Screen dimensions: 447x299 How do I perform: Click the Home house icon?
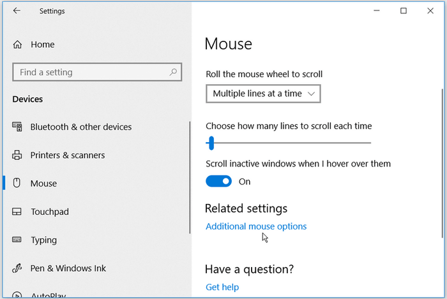[17, 45]
